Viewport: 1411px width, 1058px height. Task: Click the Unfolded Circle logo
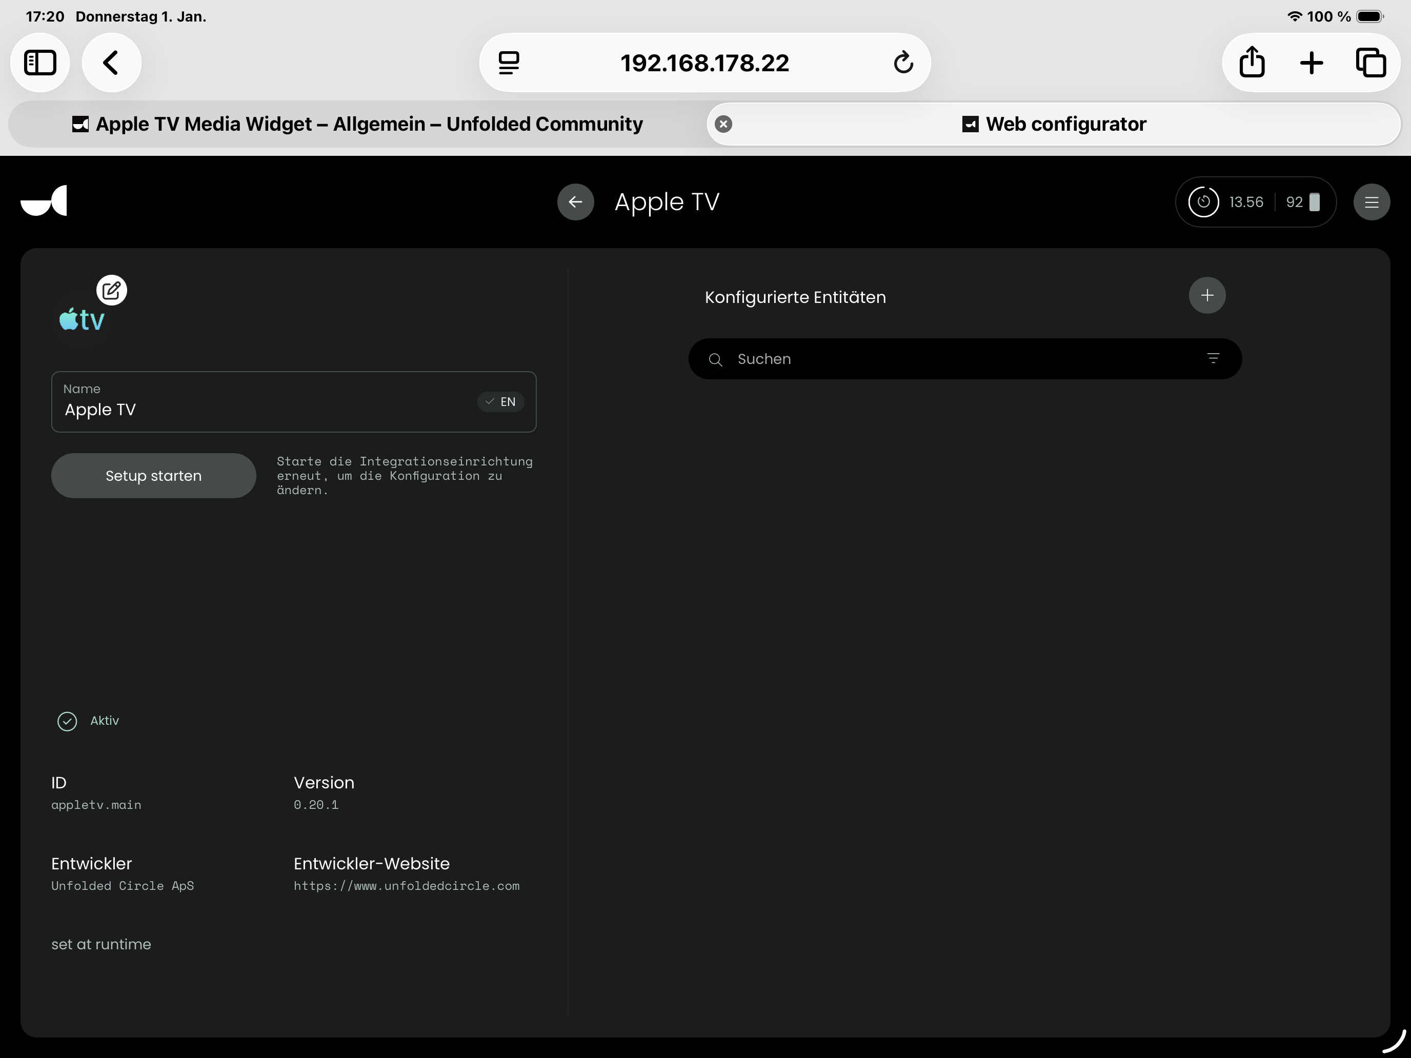44,201
